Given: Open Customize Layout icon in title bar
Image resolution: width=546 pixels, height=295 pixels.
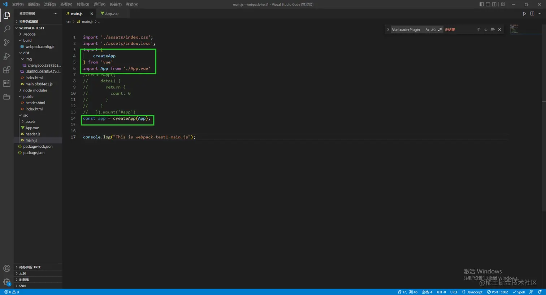Looking at the screenshot, I should (503, 4).
